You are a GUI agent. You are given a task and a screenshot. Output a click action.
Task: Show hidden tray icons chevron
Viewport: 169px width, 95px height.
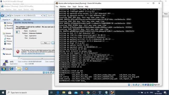pyautogui.click(x=139, y=93)
